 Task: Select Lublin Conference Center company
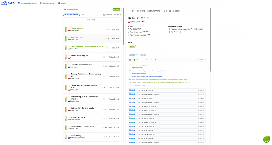coord(92,66)
